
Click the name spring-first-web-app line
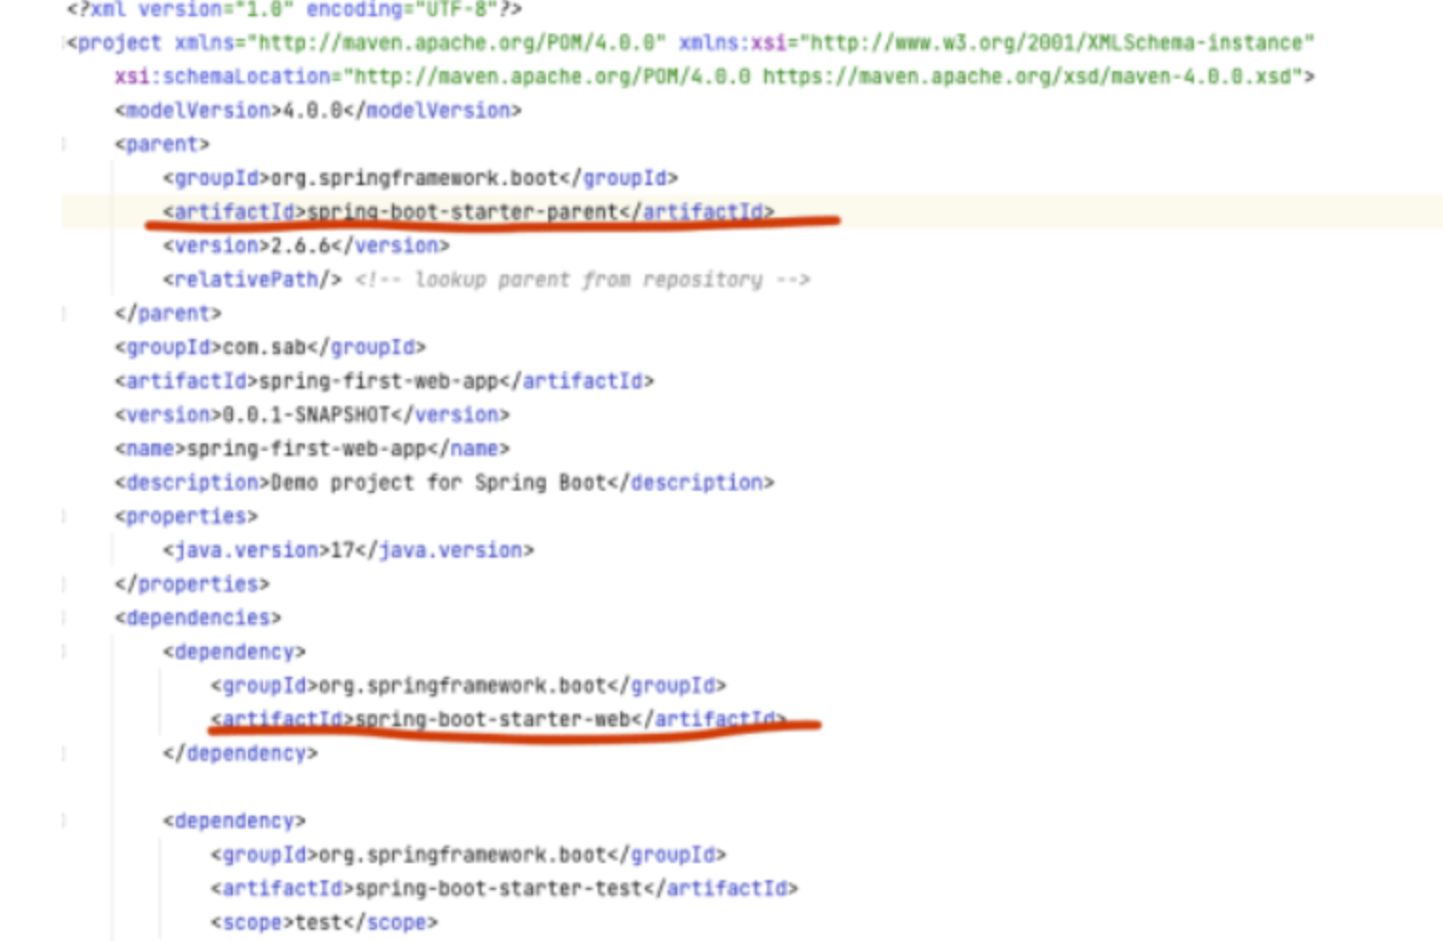click(x=313, y=449)
